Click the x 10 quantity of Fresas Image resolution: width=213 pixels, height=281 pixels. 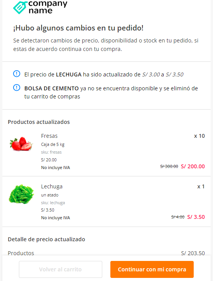199,136
